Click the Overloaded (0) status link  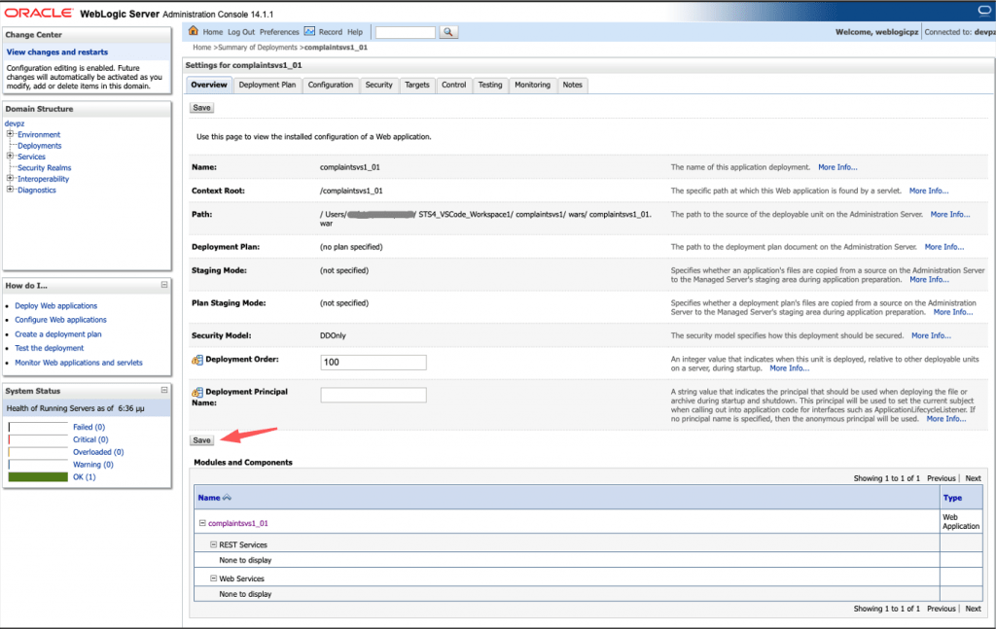click(x=98, y=452)
